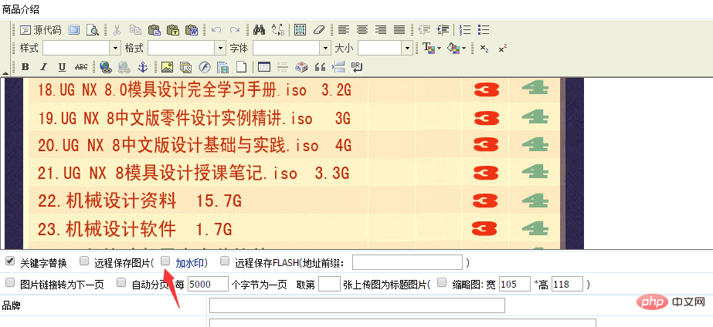Open the Replace tool icon
The image size is (713, 327).
point(278,30)
